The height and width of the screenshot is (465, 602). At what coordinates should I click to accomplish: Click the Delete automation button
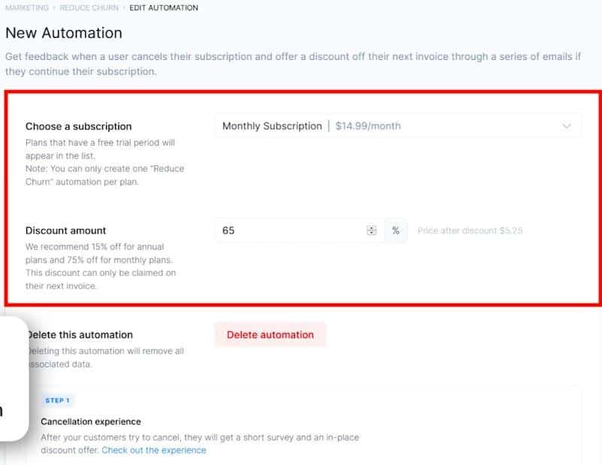270,334
